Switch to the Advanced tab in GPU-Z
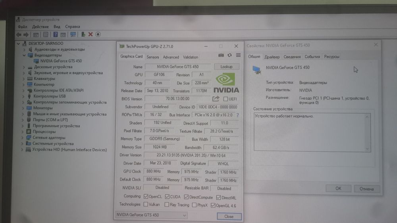The image size is (397, 223). (x=171, y=57)
